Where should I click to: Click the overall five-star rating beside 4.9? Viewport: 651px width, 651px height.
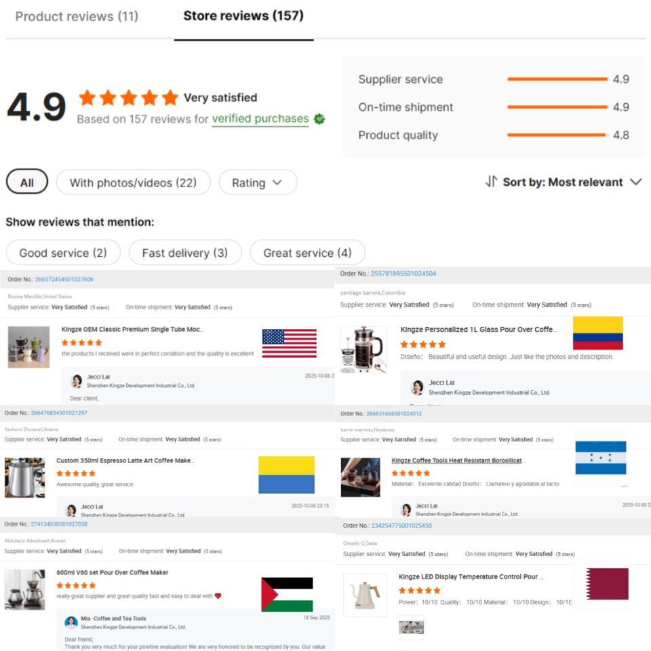pos(129,98)
